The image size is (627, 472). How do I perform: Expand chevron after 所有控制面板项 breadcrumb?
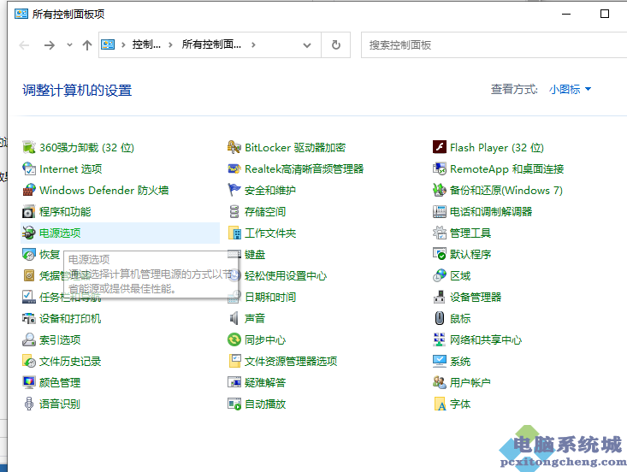click(254, 44)
